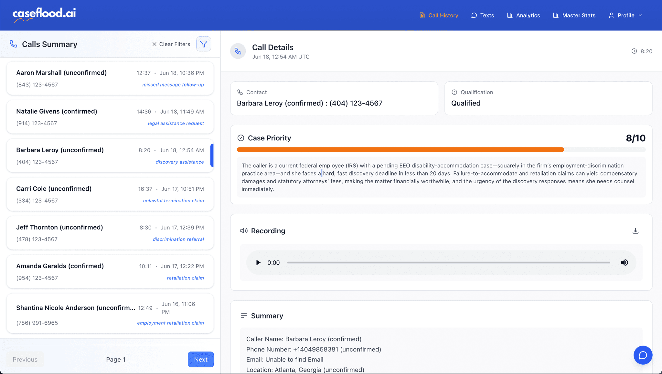Click the Call Details phone icon
This screenshot has height=374, width=662.
(x=238, y=51)
